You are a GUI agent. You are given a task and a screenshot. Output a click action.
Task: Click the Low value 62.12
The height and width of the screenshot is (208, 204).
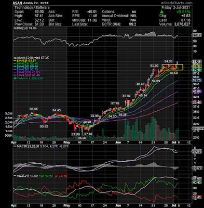click(x=39, y=20)
